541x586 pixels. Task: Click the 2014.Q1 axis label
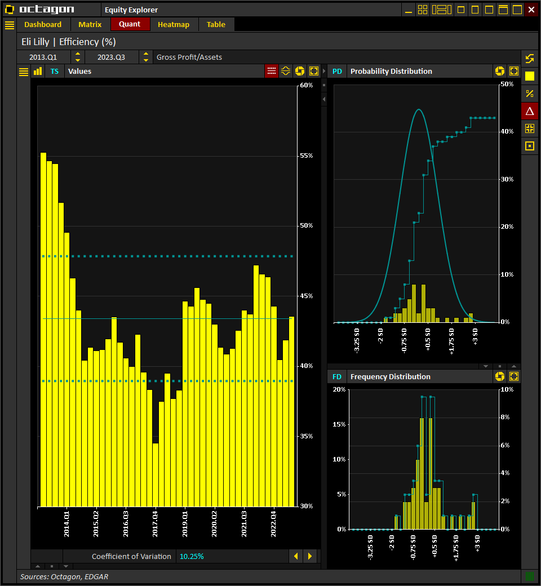pyautogui.click(x=66, y=525)
